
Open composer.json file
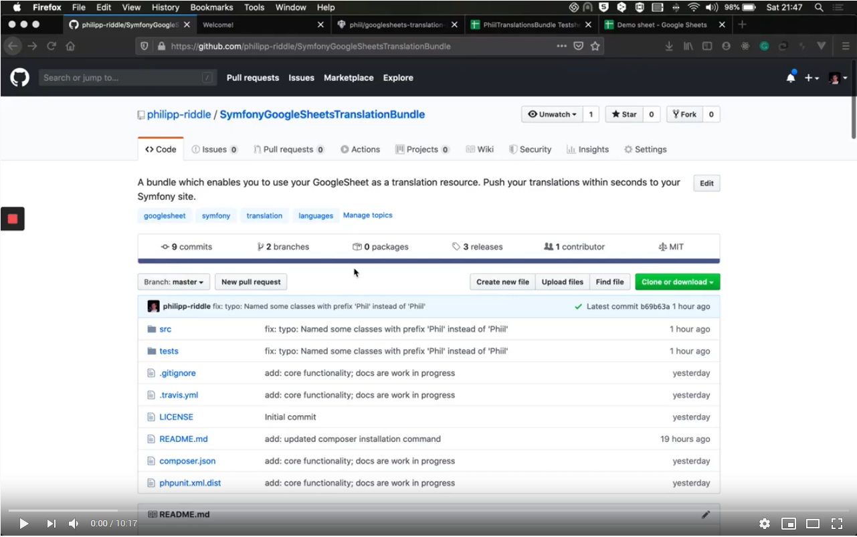tap(187, 461)
